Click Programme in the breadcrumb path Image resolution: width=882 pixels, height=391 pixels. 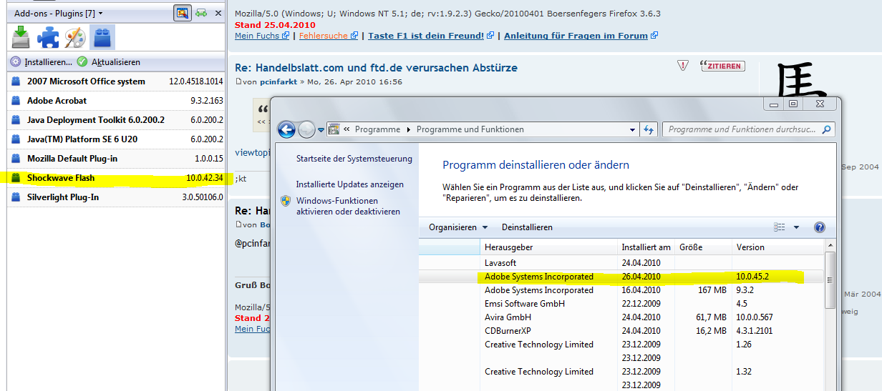pyautogui.click(x=377, y=129)
